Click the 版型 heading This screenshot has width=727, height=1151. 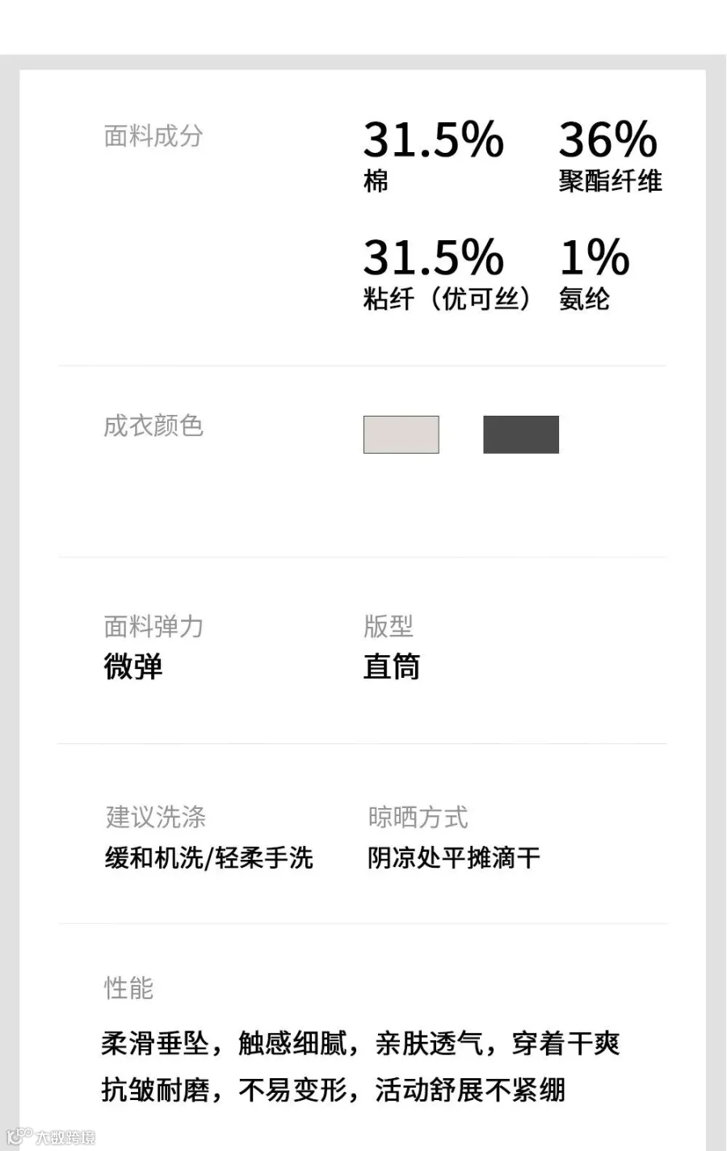tap(389, 626)
